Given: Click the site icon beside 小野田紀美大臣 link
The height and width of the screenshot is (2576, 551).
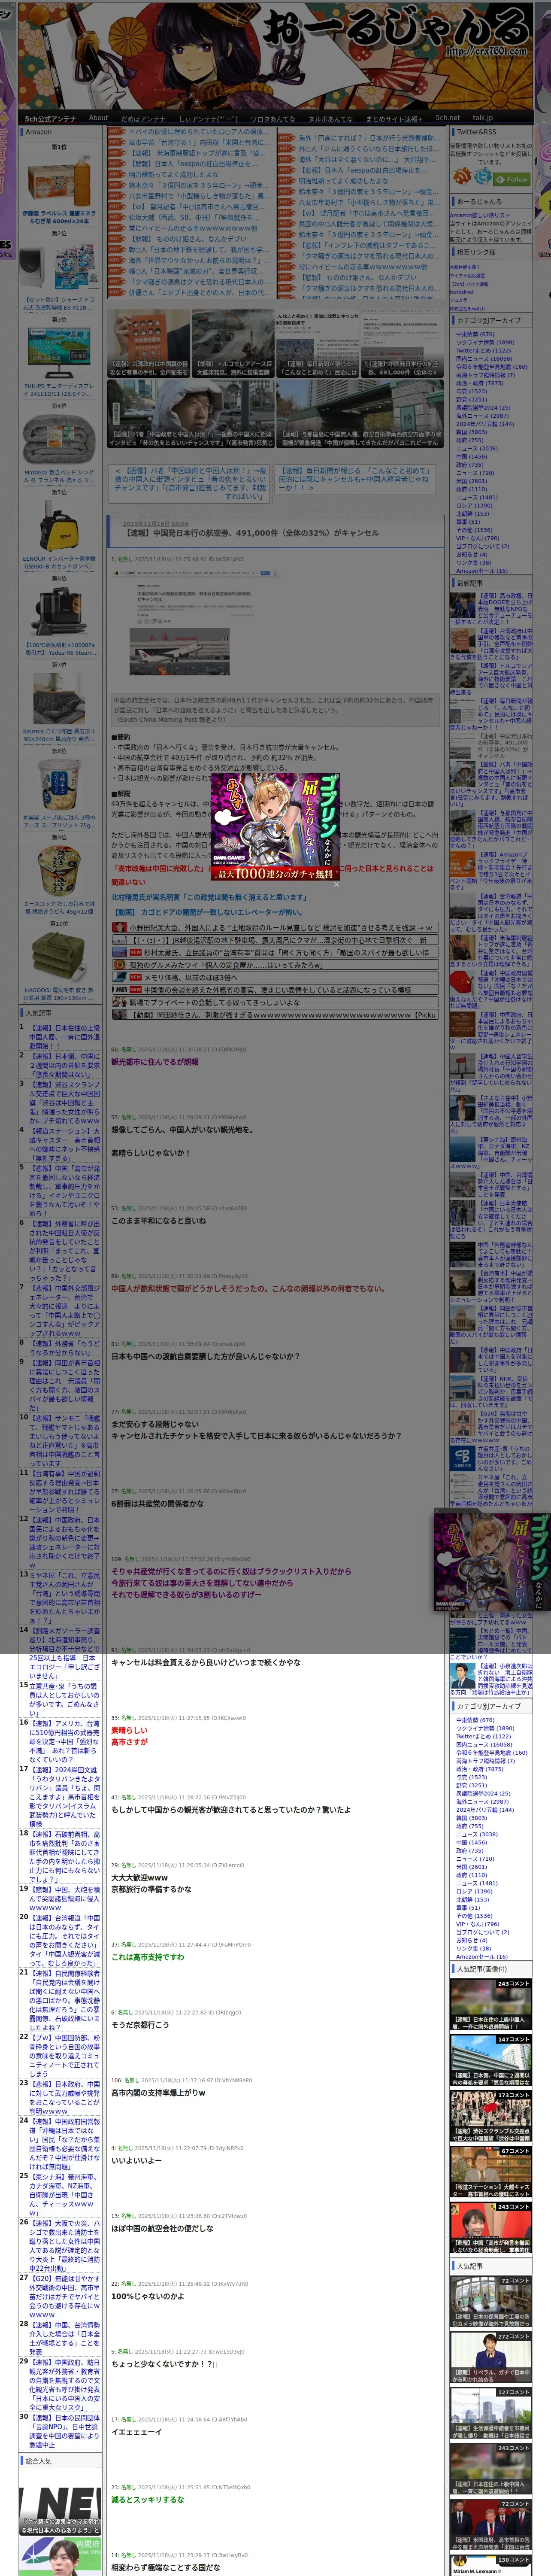Looking at the screenshot, I should click(x=119, y=927).
